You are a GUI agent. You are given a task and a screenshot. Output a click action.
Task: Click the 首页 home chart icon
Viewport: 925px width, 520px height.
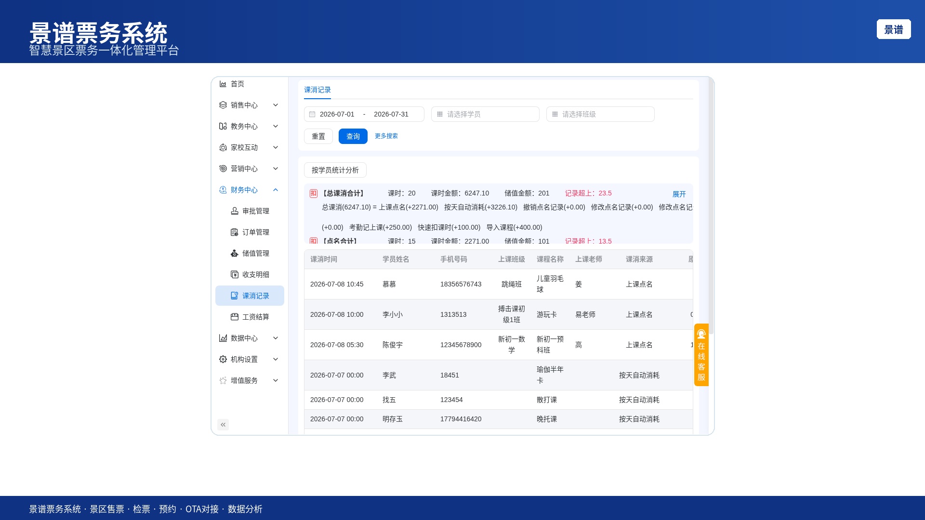click(223, 84)
